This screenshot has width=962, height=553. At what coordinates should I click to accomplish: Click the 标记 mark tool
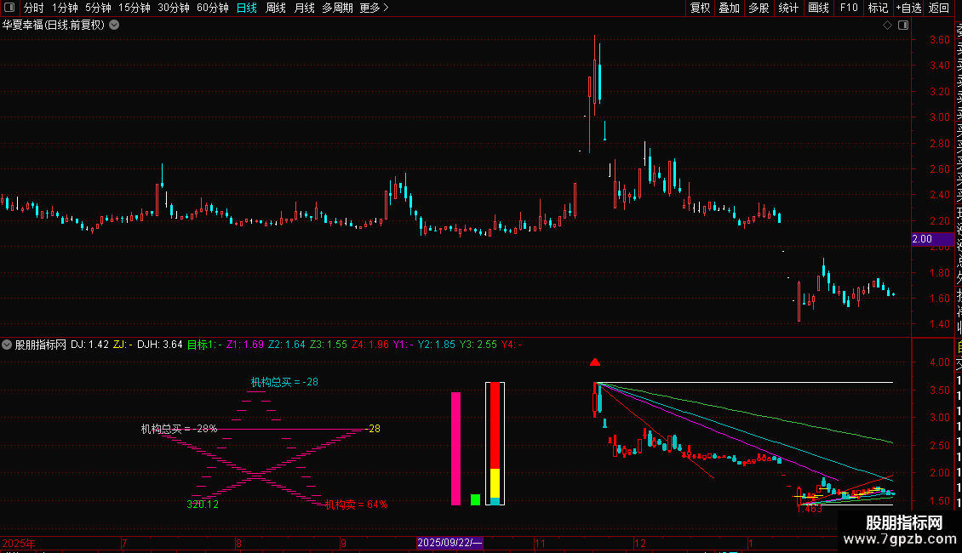tap(878, 8)
